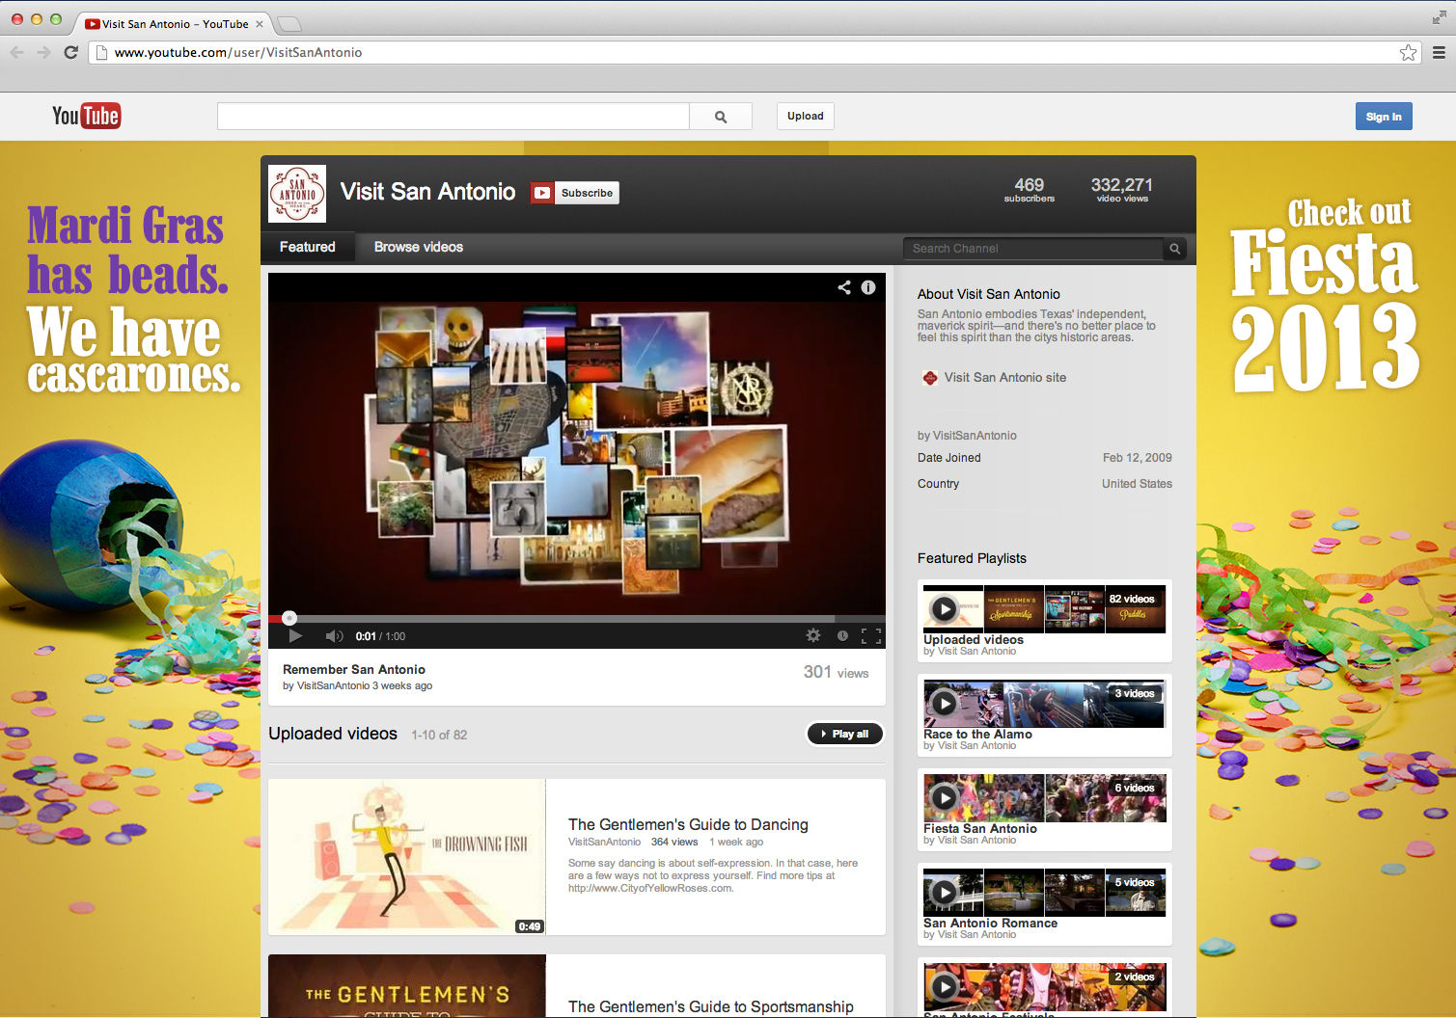Go back in browser history

pos(16,52)
